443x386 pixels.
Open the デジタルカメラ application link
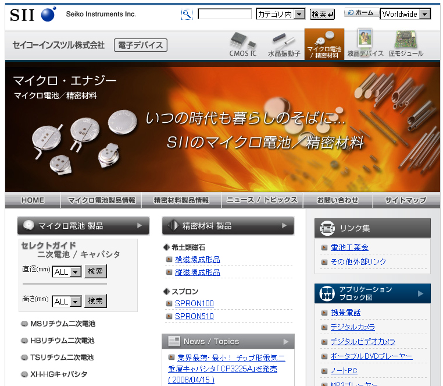[x=353, y=327]
